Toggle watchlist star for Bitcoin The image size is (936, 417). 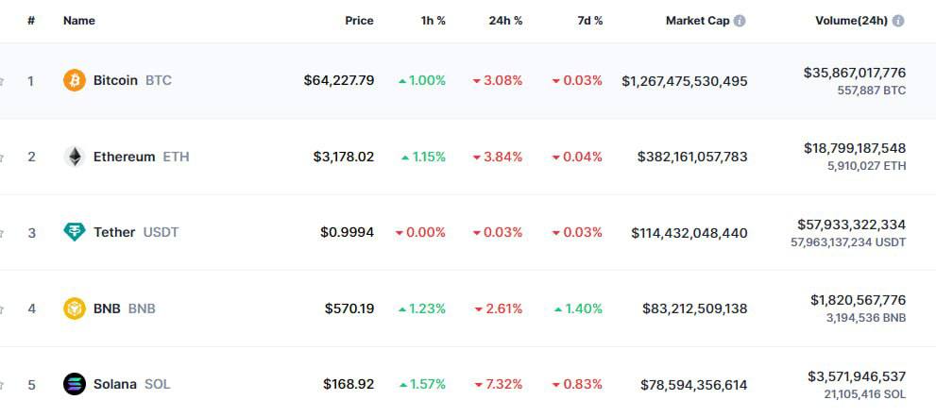[x=2, y=81]
